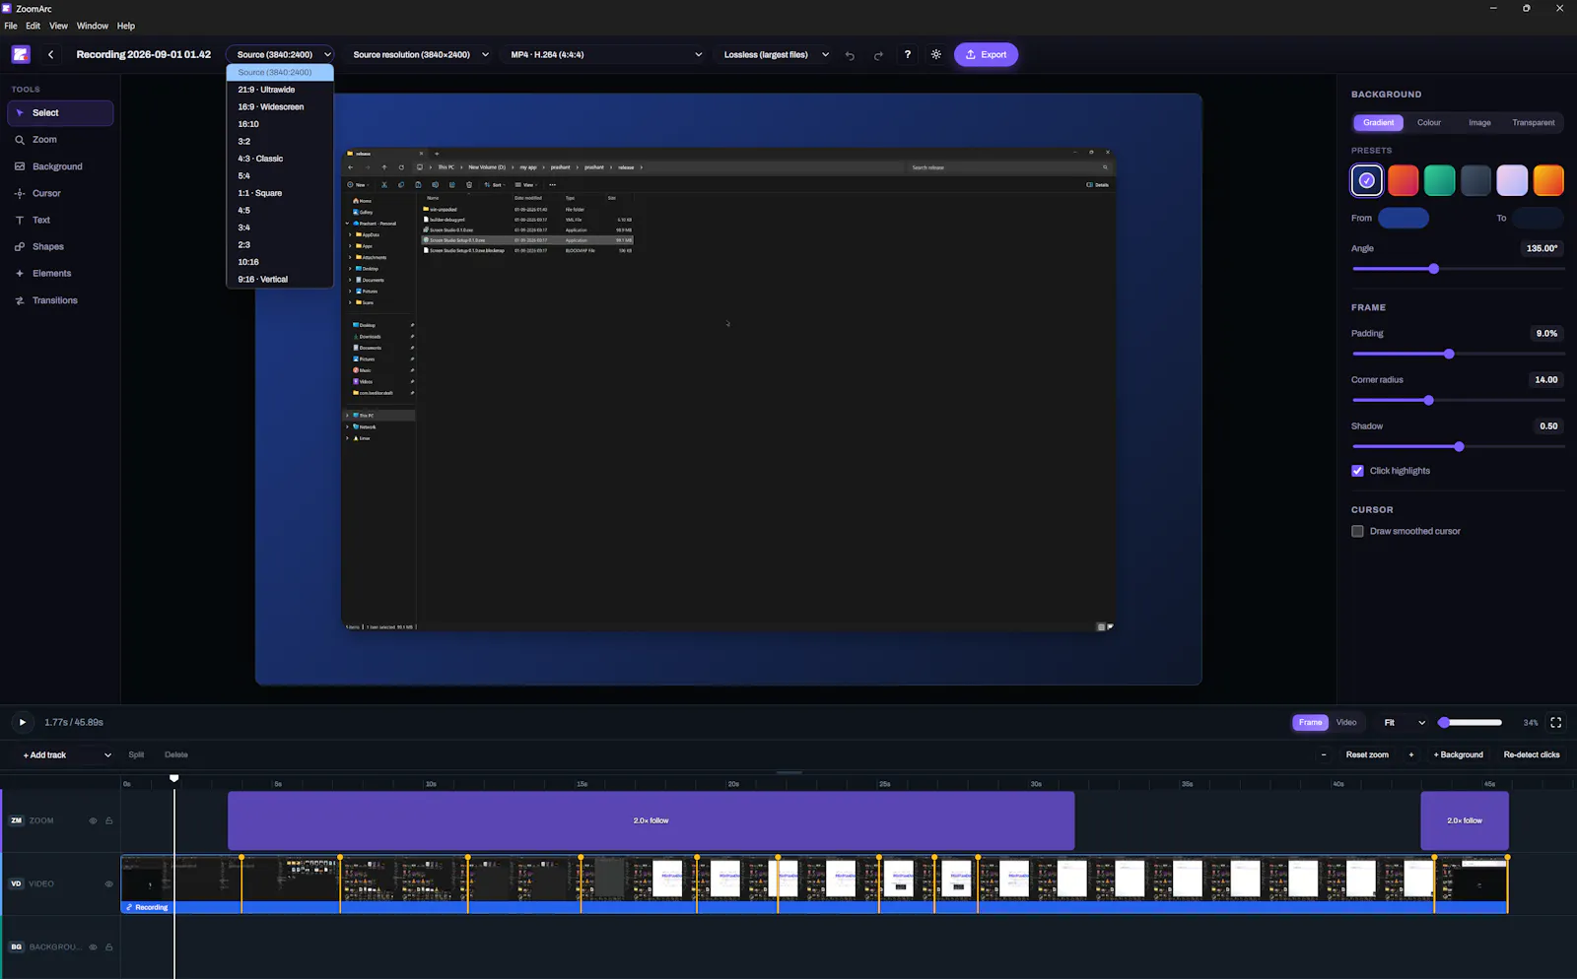
Task: Expand the Add track dropdown
Action: click(66, 755)
